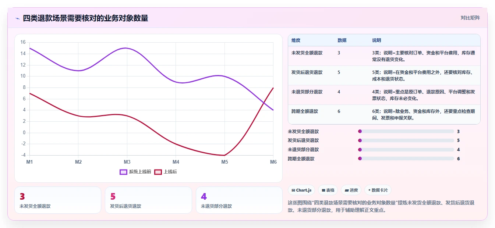
Task: Click the 16 value on the y-axis
Action: tap(23, 42)
